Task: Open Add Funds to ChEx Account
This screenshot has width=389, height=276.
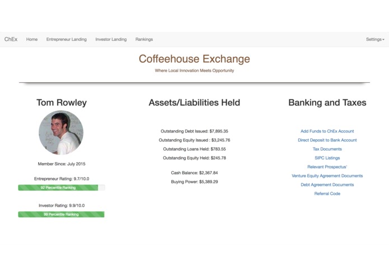Action: pyautogui.click(x=327, y=131)
